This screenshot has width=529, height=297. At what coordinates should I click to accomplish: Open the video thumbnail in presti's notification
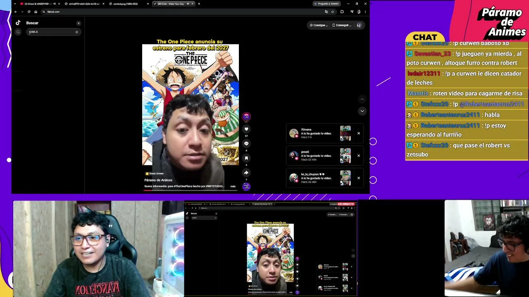pyautogui.click(x=345, y=156)
